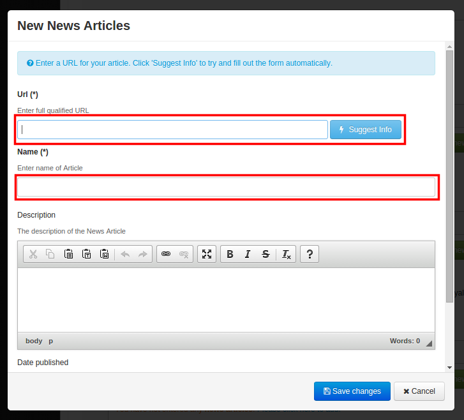Focus the Url input field
Viewport: 464px width, 420px height.
172,130
